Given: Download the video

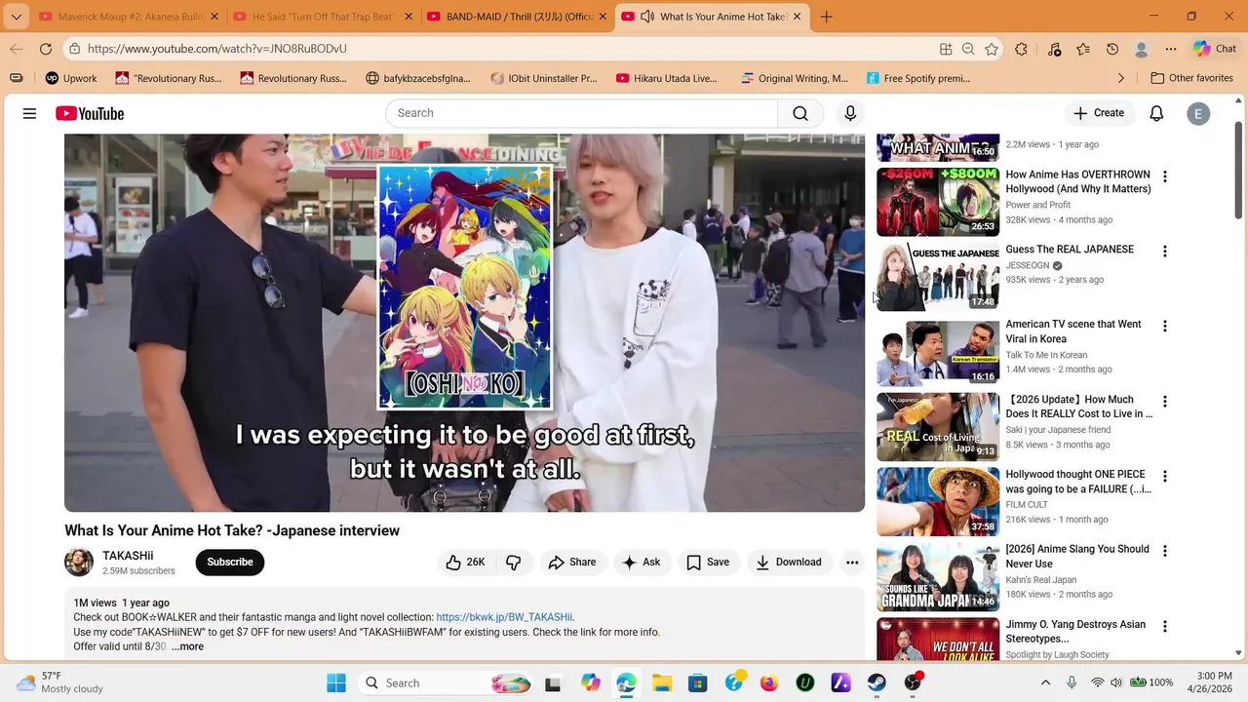Looking at the screenshot, I should [789, 562].
